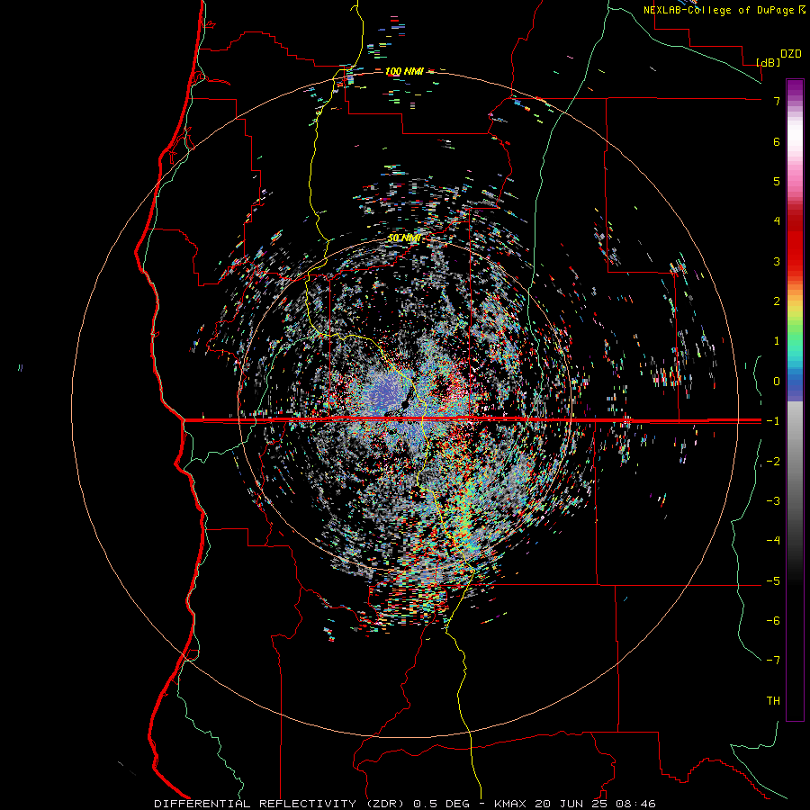Click the 'TH' threshold label on scale

click(773, 701)
